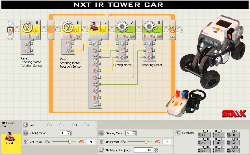Click the TH_FF threshold value field
The height and width of the screenshot is (155, 250).
(x=205, y=135)
